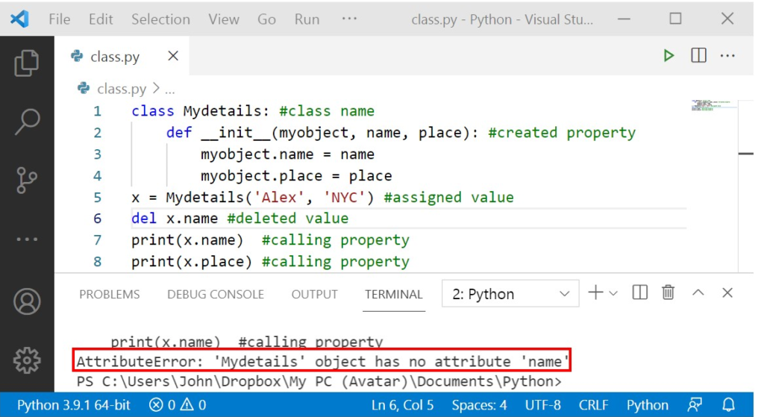Open the launch profile chevron next to plus
The image size is (764, 417).
pos(613,293)
